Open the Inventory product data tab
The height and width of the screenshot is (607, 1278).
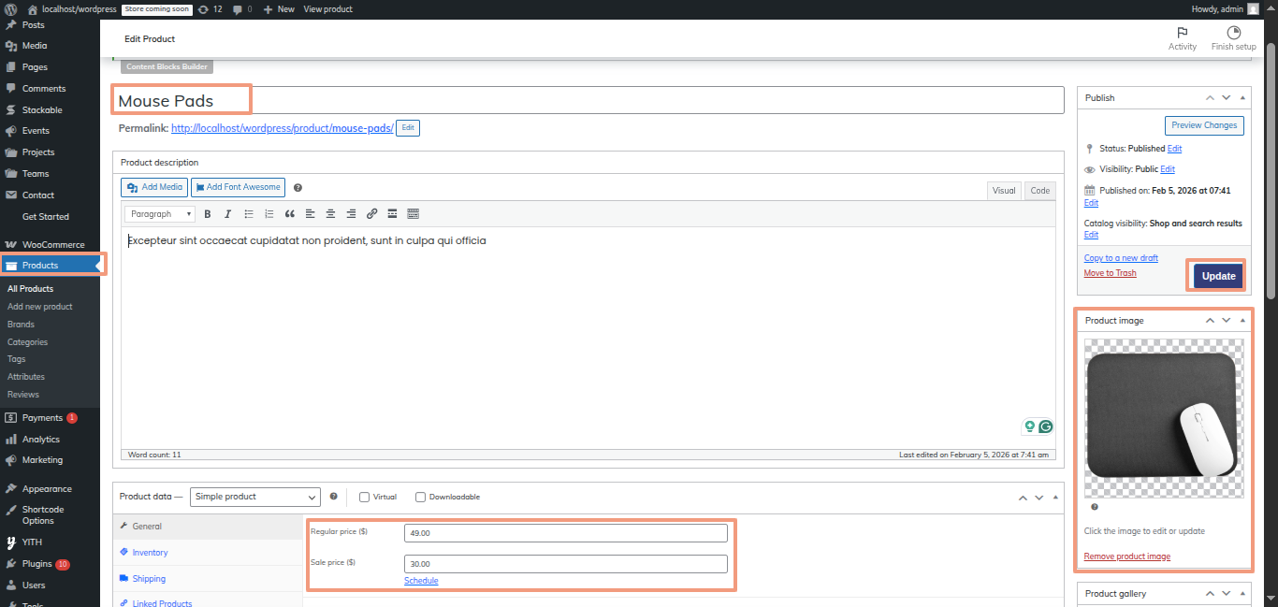pos(150,553)
